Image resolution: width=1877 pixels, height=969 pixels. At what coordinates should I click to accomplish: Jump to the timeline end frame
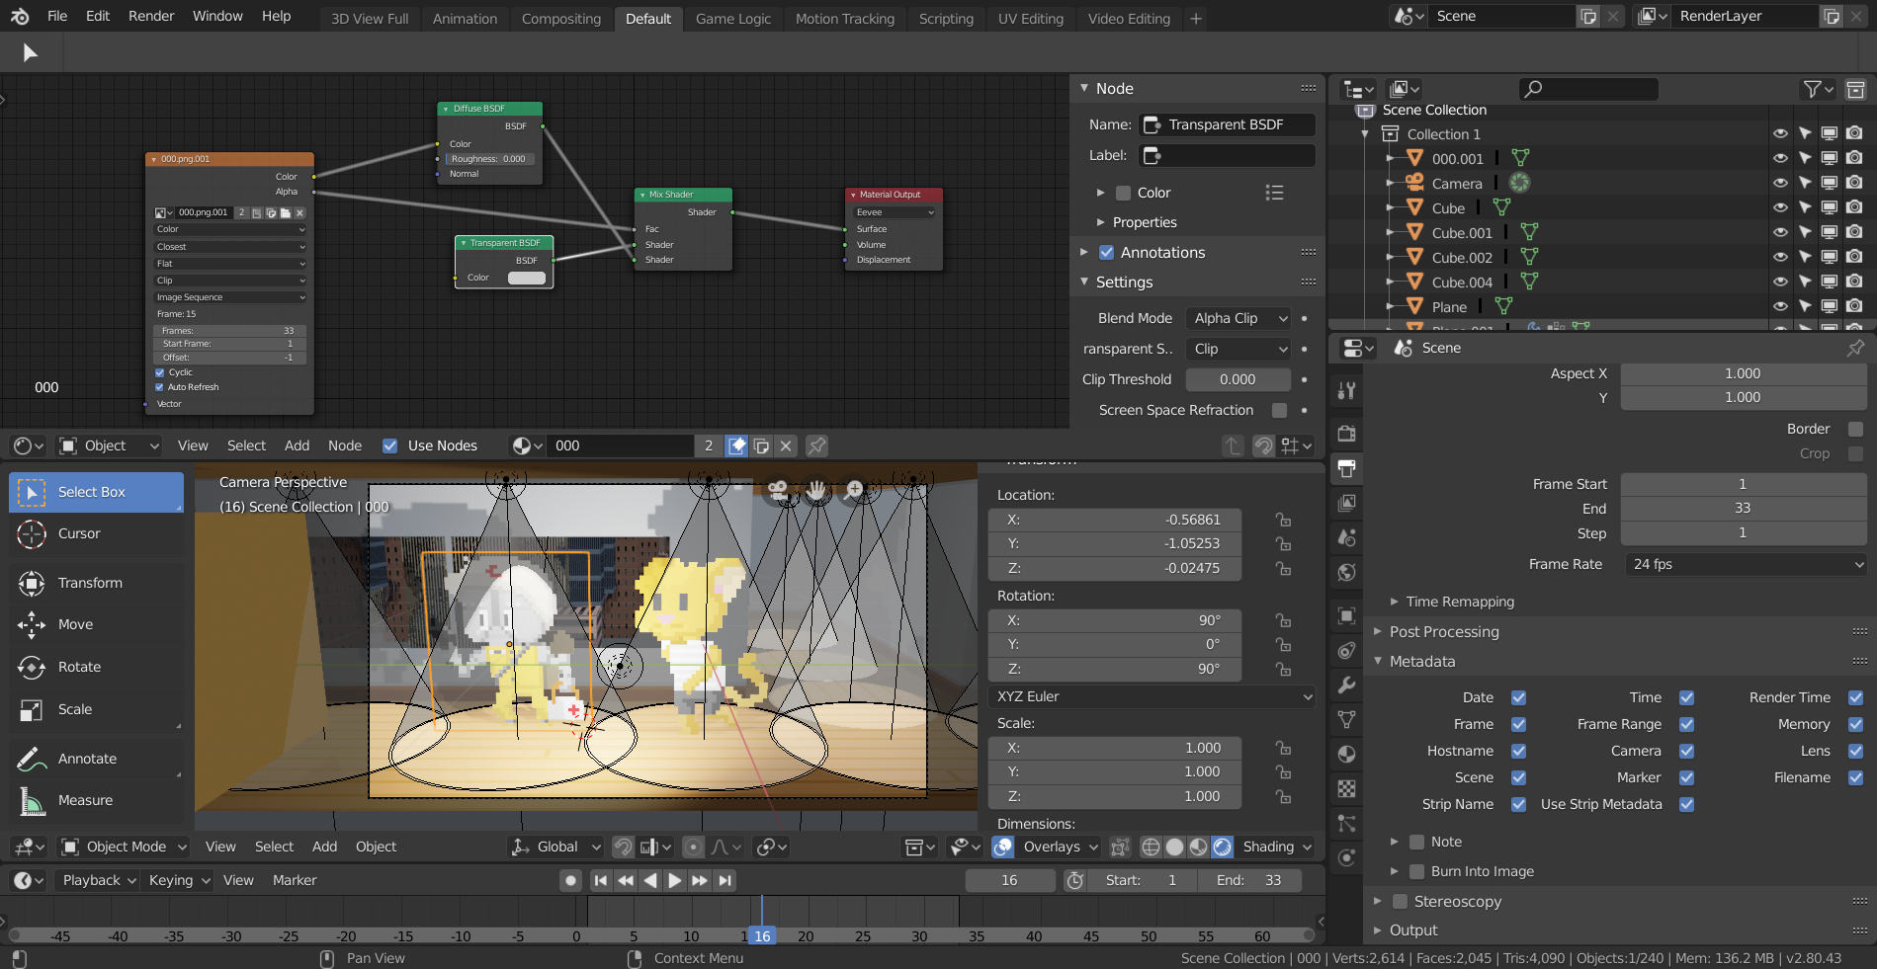click(x=725, y=880)
